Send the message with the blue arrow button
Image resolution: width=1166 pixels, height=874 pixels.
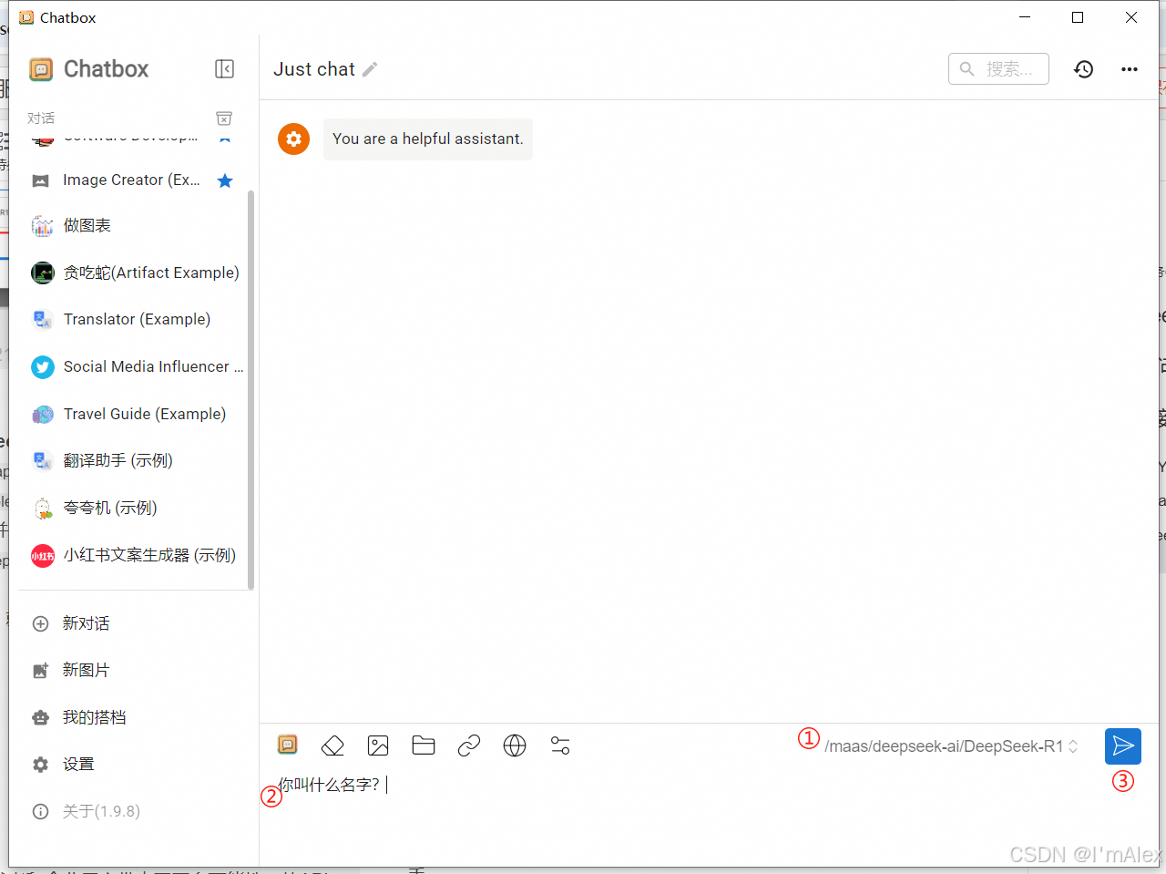(1123, 746)
